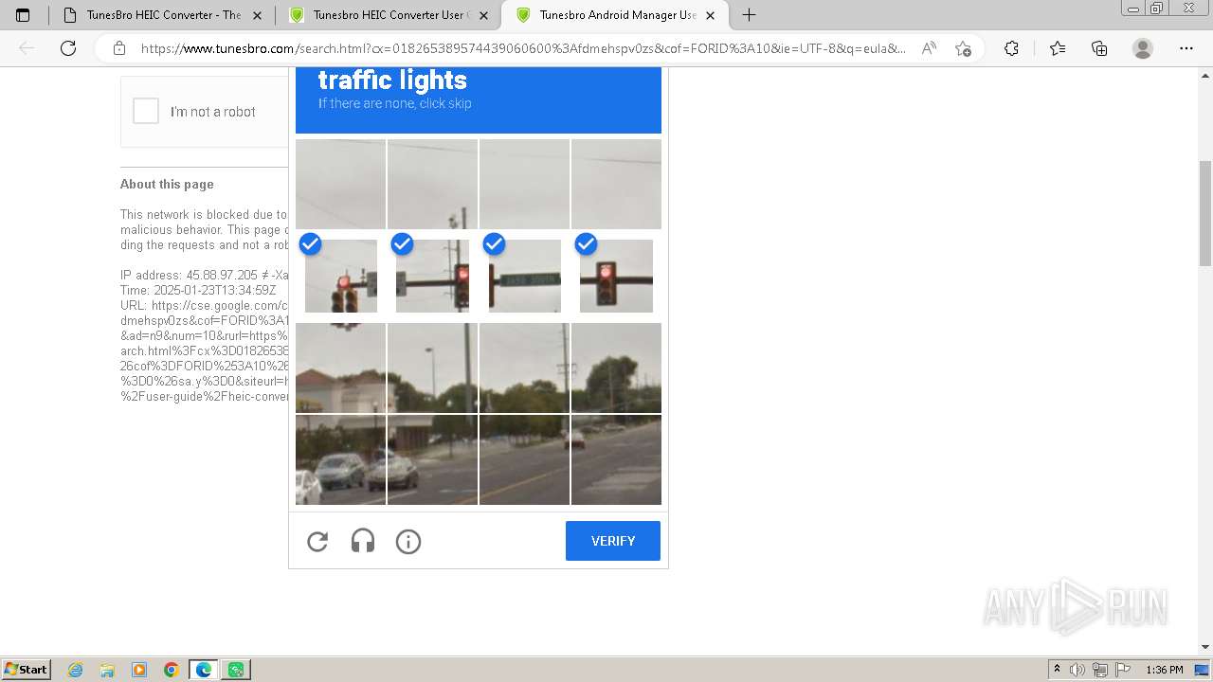Show hidden system tray icons

pyautogui.click(x=1057, y=670)
